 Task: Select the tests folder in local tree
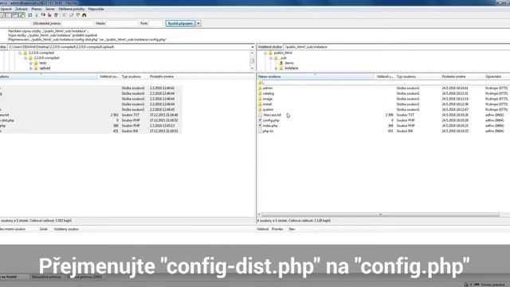coord(43,63)
